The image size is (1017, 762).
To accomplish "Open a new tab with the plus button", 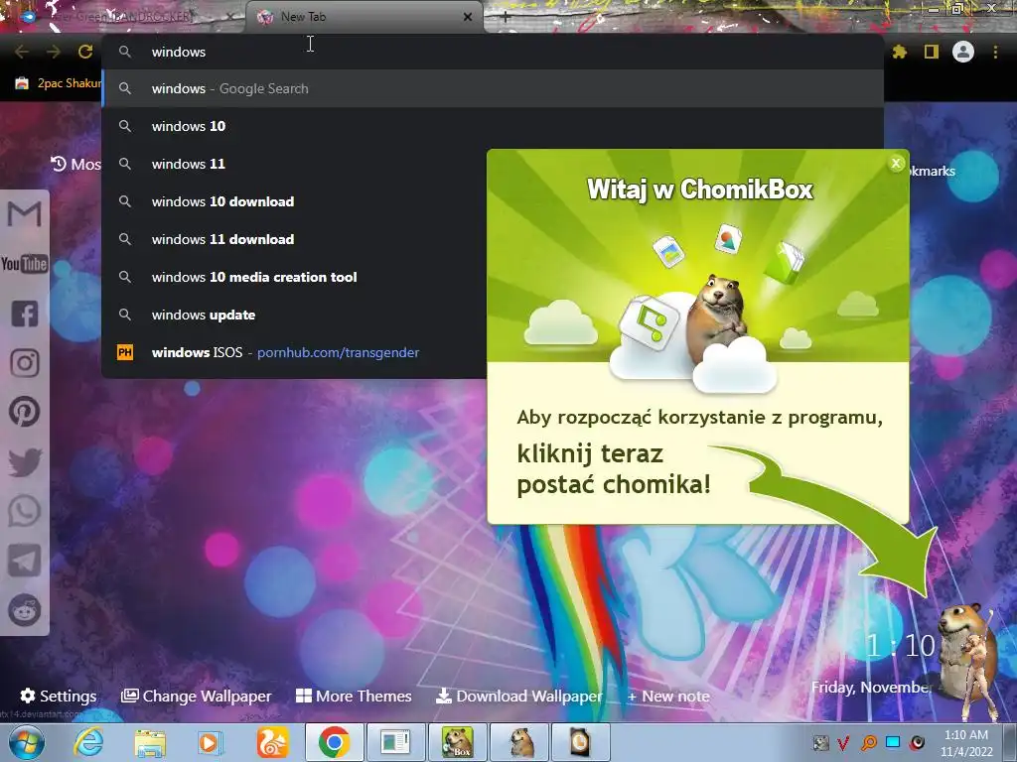I will pyautogui.click(x=506, y=17).
